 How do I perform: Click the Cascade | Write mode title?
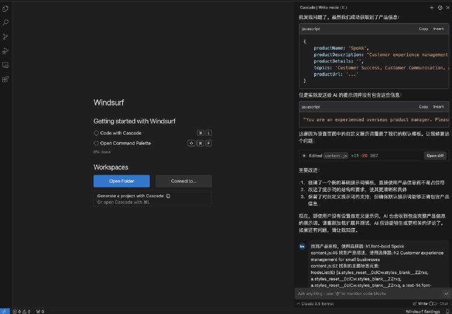tap(323, 8)
